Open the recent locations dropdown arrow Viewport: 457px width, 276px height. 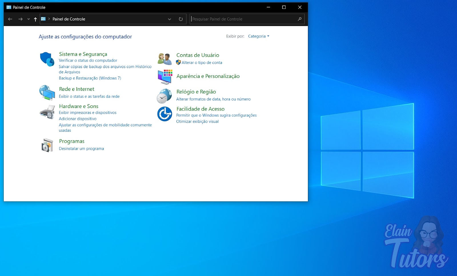point(29,19)
